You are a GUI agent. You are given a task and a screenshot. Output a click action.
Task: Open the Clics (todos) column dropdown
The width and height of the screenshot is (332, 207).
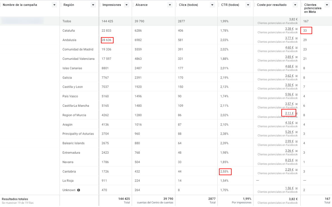point(212,5)
